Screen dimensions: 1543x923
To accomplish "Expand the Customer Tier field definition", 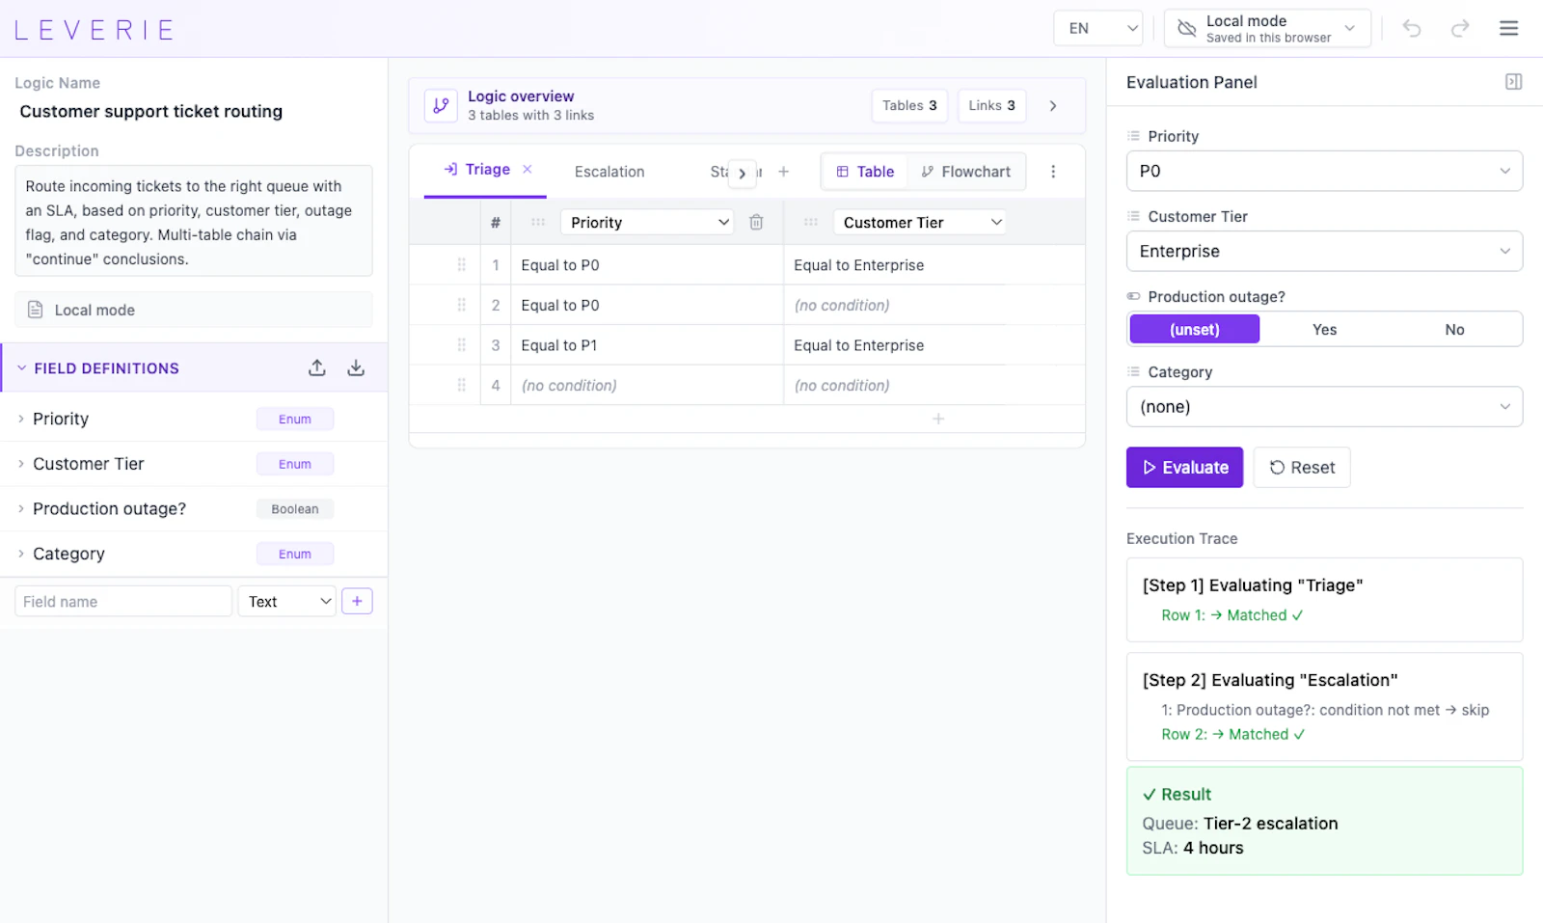I will 21,464.
